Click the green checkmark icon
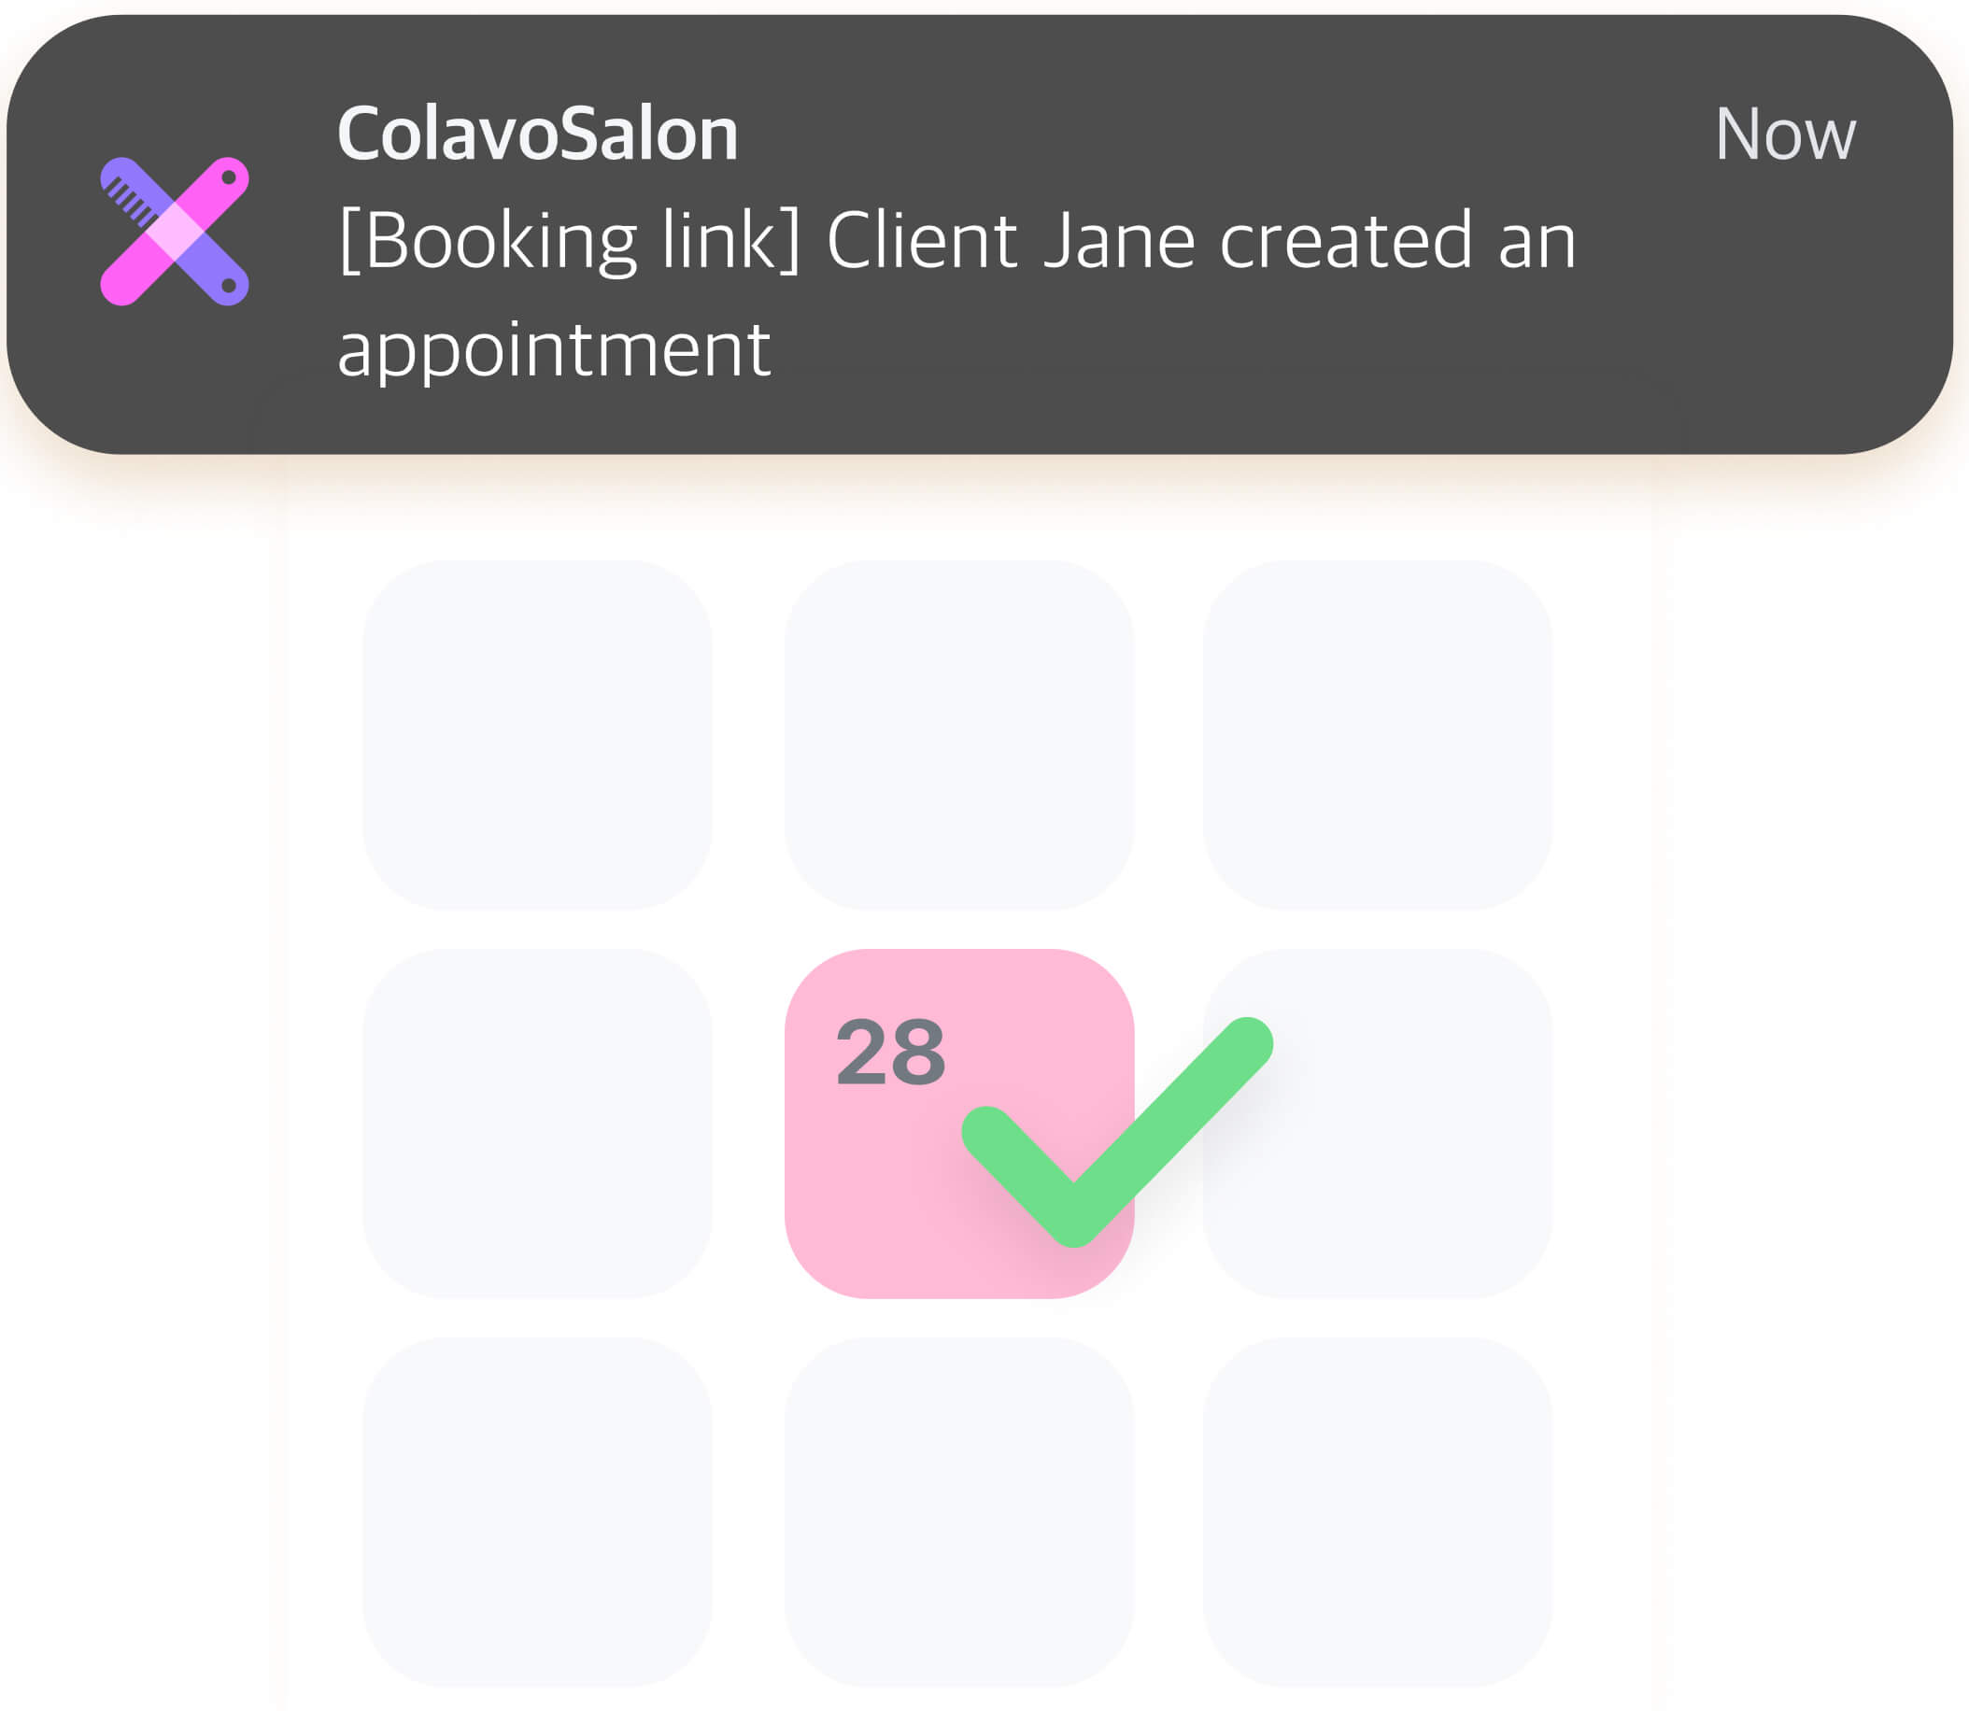Screen dimensions: 1969x1711 [x=1115, y=1131]
